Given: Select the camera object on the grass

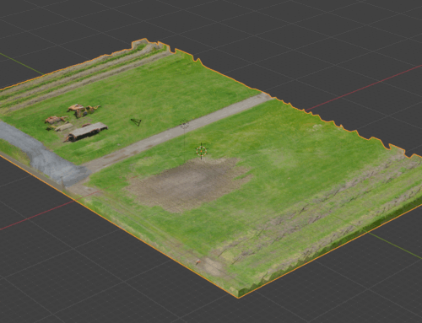Looking at the screenshot, I should click(x=137, y=122).
